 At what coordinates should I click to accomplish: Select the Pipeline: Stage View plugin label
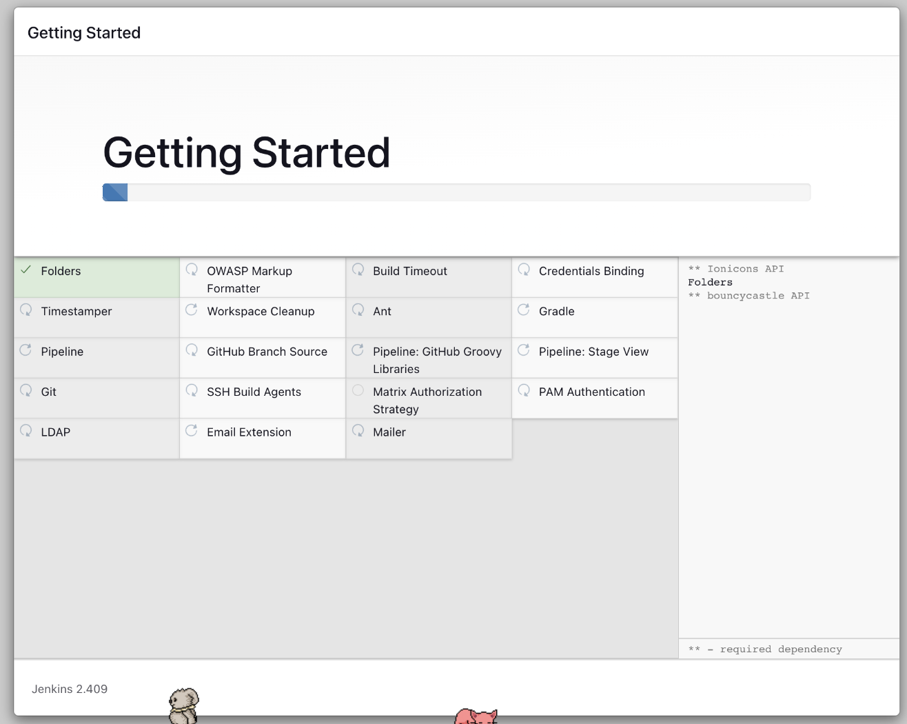(x=594, y=352)
